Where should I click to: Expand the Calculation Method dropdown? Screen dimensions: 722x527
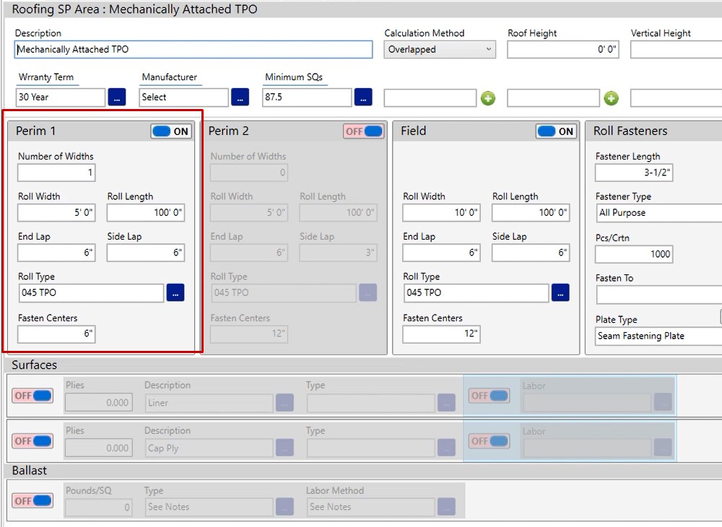pos(440,50)
